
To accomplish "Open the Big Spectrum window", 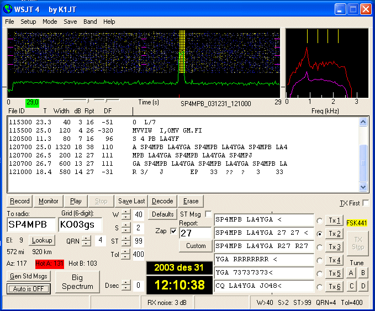I will tap(77, 282).
